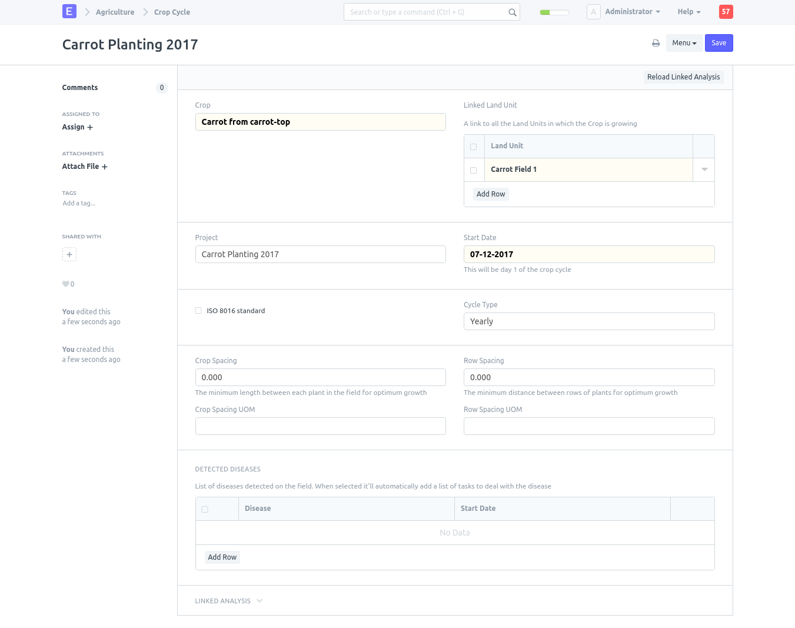Click the printer icon
The image size is (795, 628).
pyautogui.click(x=656, y=43)
